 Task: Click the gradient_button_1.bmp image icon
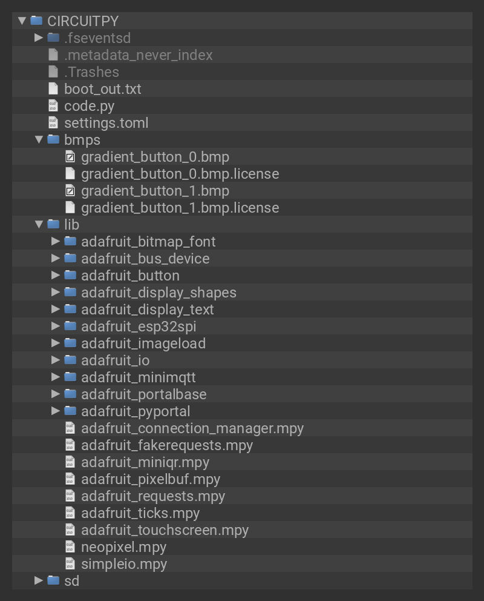point(70,191)
